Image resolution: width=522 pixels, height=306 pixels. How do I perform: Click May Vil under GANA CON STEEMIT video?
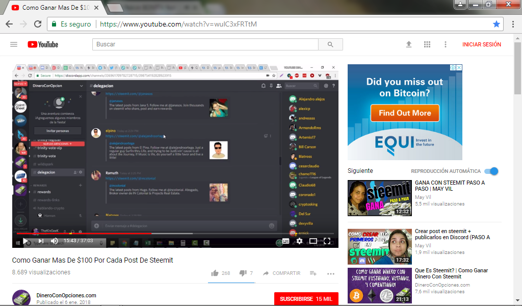click(x=423, y=197)
